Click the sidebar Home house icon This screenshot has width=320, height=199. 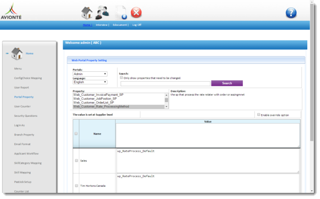17,54
